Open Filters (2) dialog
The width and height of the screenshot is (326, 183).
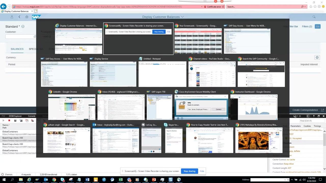[307, 26]
